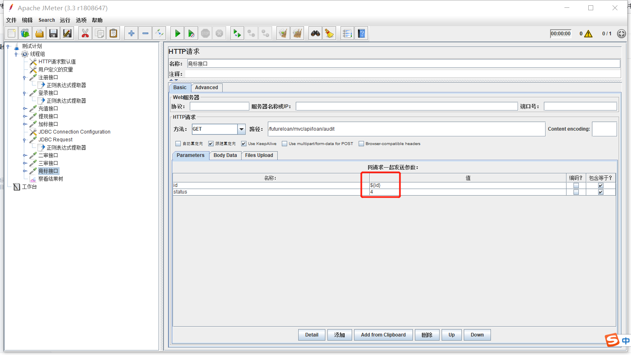The width and height of the screenshot is (631, 355).
Task: Click the Clear All results icon
Action: click(297, 33)
